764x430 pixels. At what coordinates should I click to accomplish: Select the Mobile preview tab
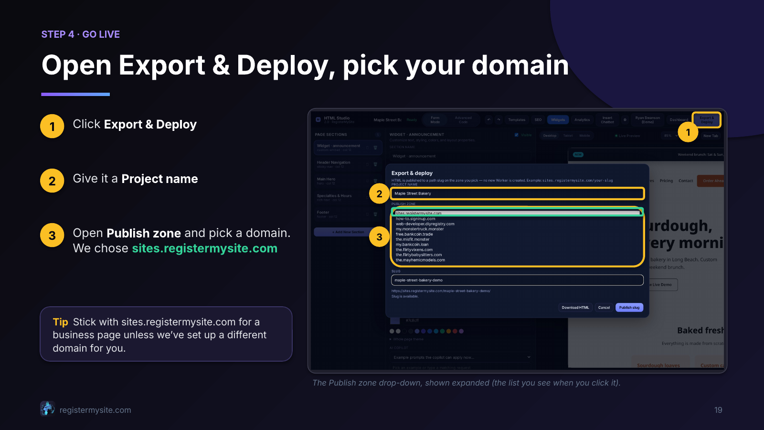(x=584, y=136)
